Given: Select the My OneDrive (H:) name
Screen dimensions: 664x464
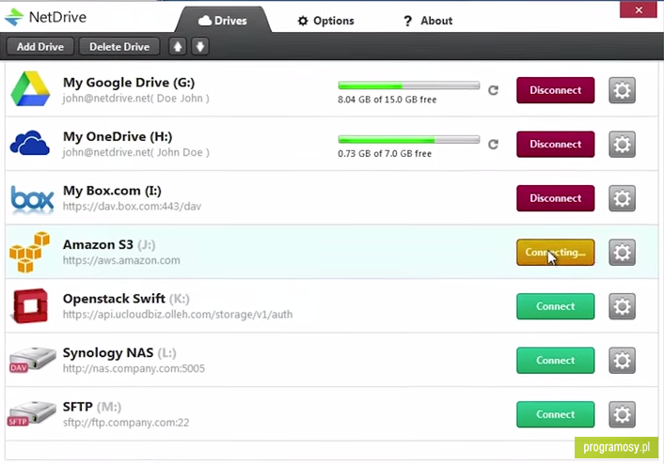Looking at the screenshot, I should tap(118, 136).
